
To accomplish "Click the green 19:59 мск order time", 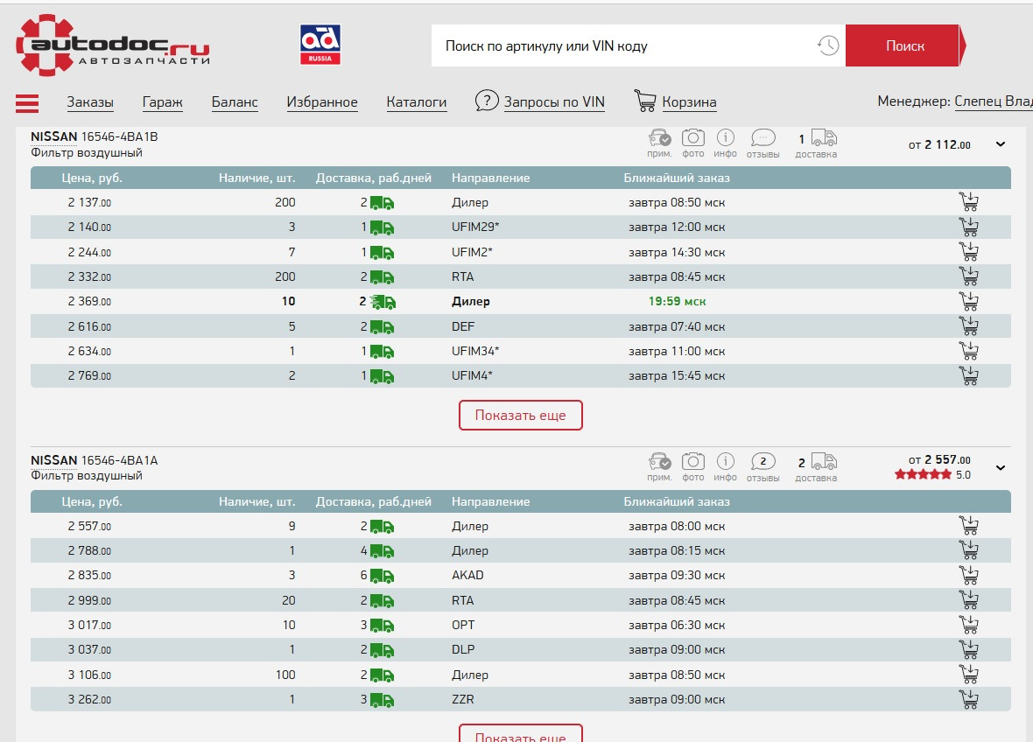I will coord(677,302).
